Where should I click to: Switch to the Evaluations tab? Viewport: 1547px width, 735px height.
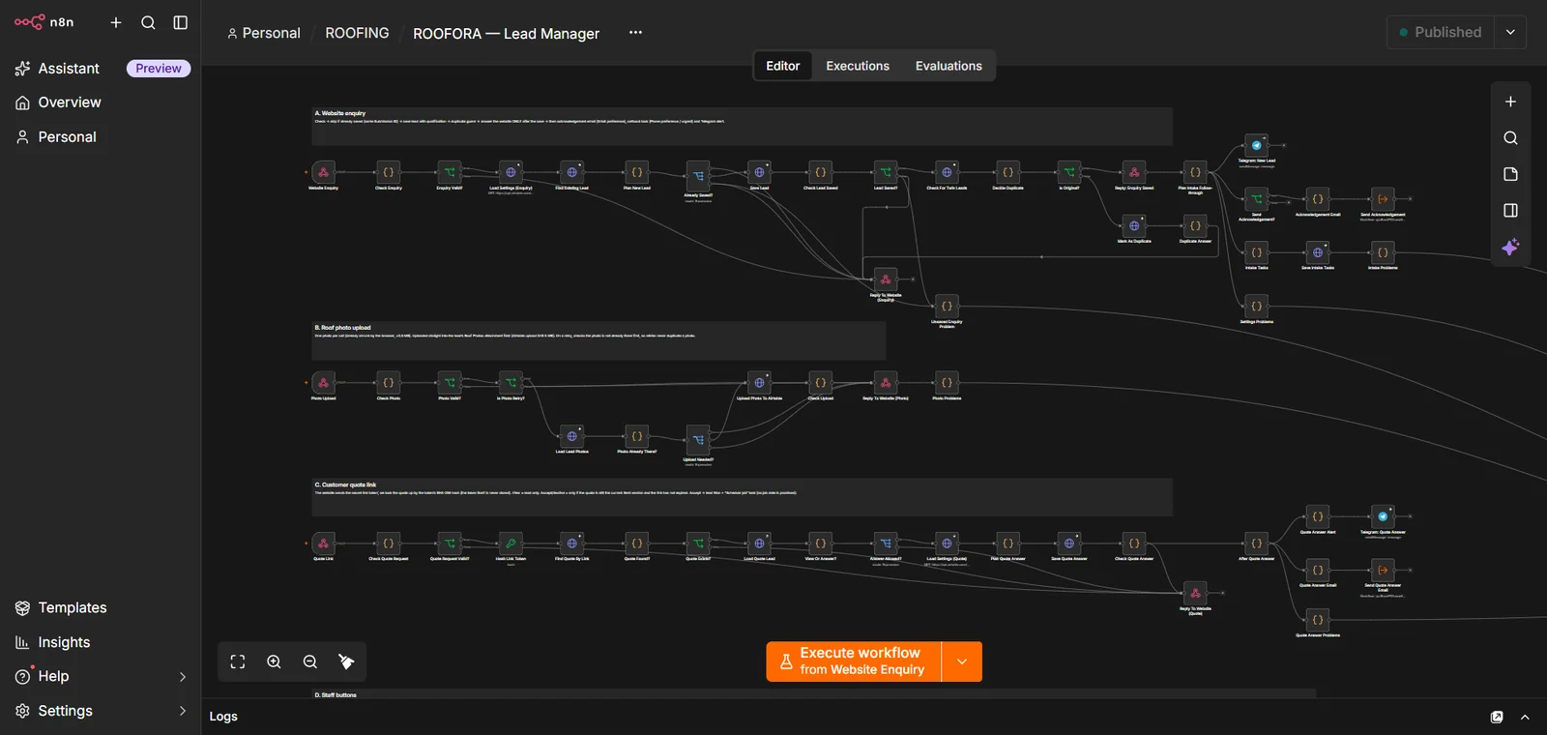pos(949,66)
